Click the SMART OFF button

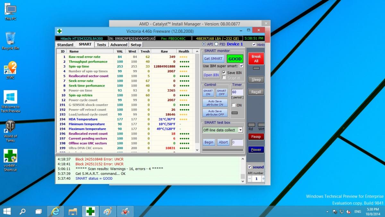pyautogui.click(x=222, y=92)
